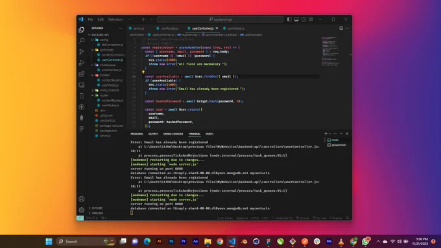
Task: Open the Edit menu
Action: [x=101, y=19]
